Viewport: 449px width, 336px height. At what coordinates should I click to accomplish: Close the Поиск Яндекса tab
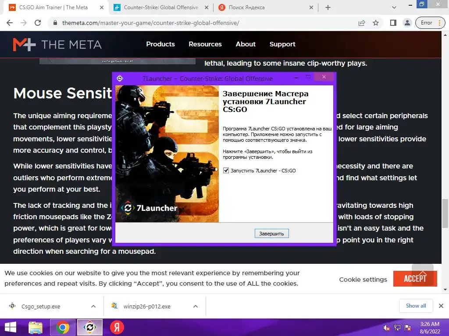click(x=311, y=8)
